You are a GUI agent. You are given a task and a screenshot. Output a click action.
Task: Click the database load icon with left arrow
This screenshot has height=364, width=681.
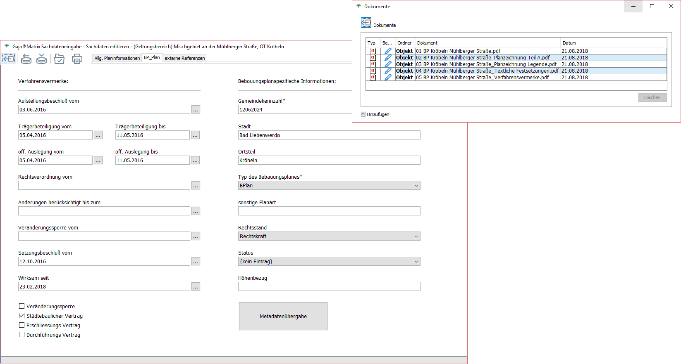tap(26, 59)
